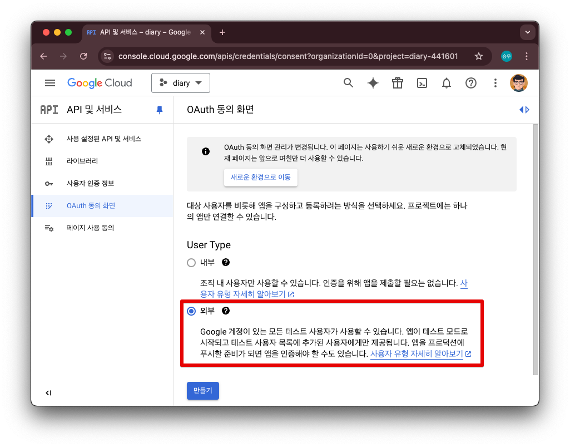
Task: Click the info icon in the notice banner
Action: point(206,151)
